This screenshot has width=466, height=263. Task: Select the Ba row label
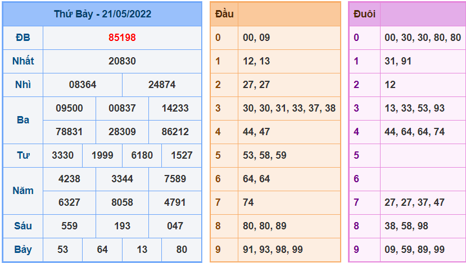pos(23,120)
